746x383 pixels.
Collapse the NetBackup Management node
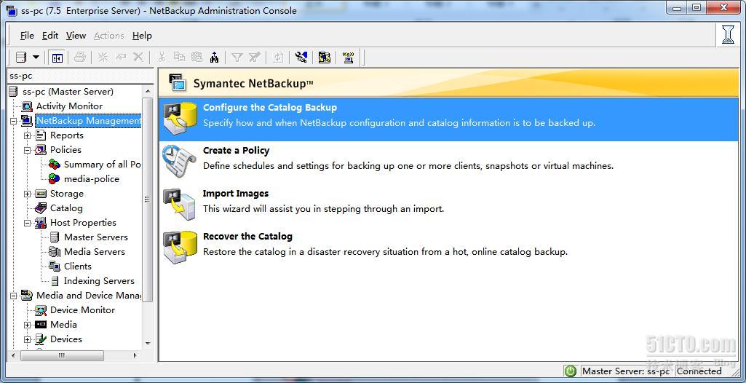click(x=13, y=121)
